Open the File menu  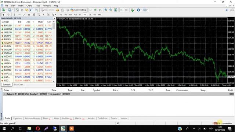click(x=6, y=6)
